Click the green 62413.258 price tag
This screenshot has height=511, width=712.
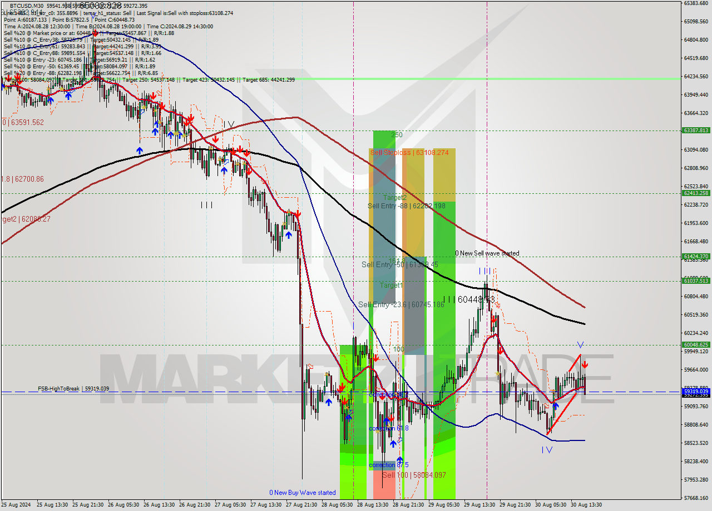695,193
